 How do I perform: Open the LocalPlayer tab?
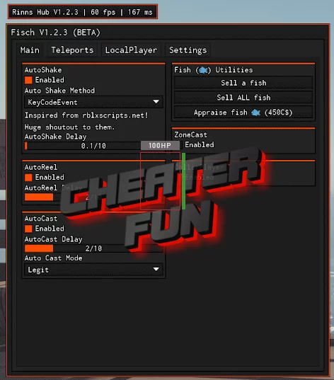pos(131,50)
